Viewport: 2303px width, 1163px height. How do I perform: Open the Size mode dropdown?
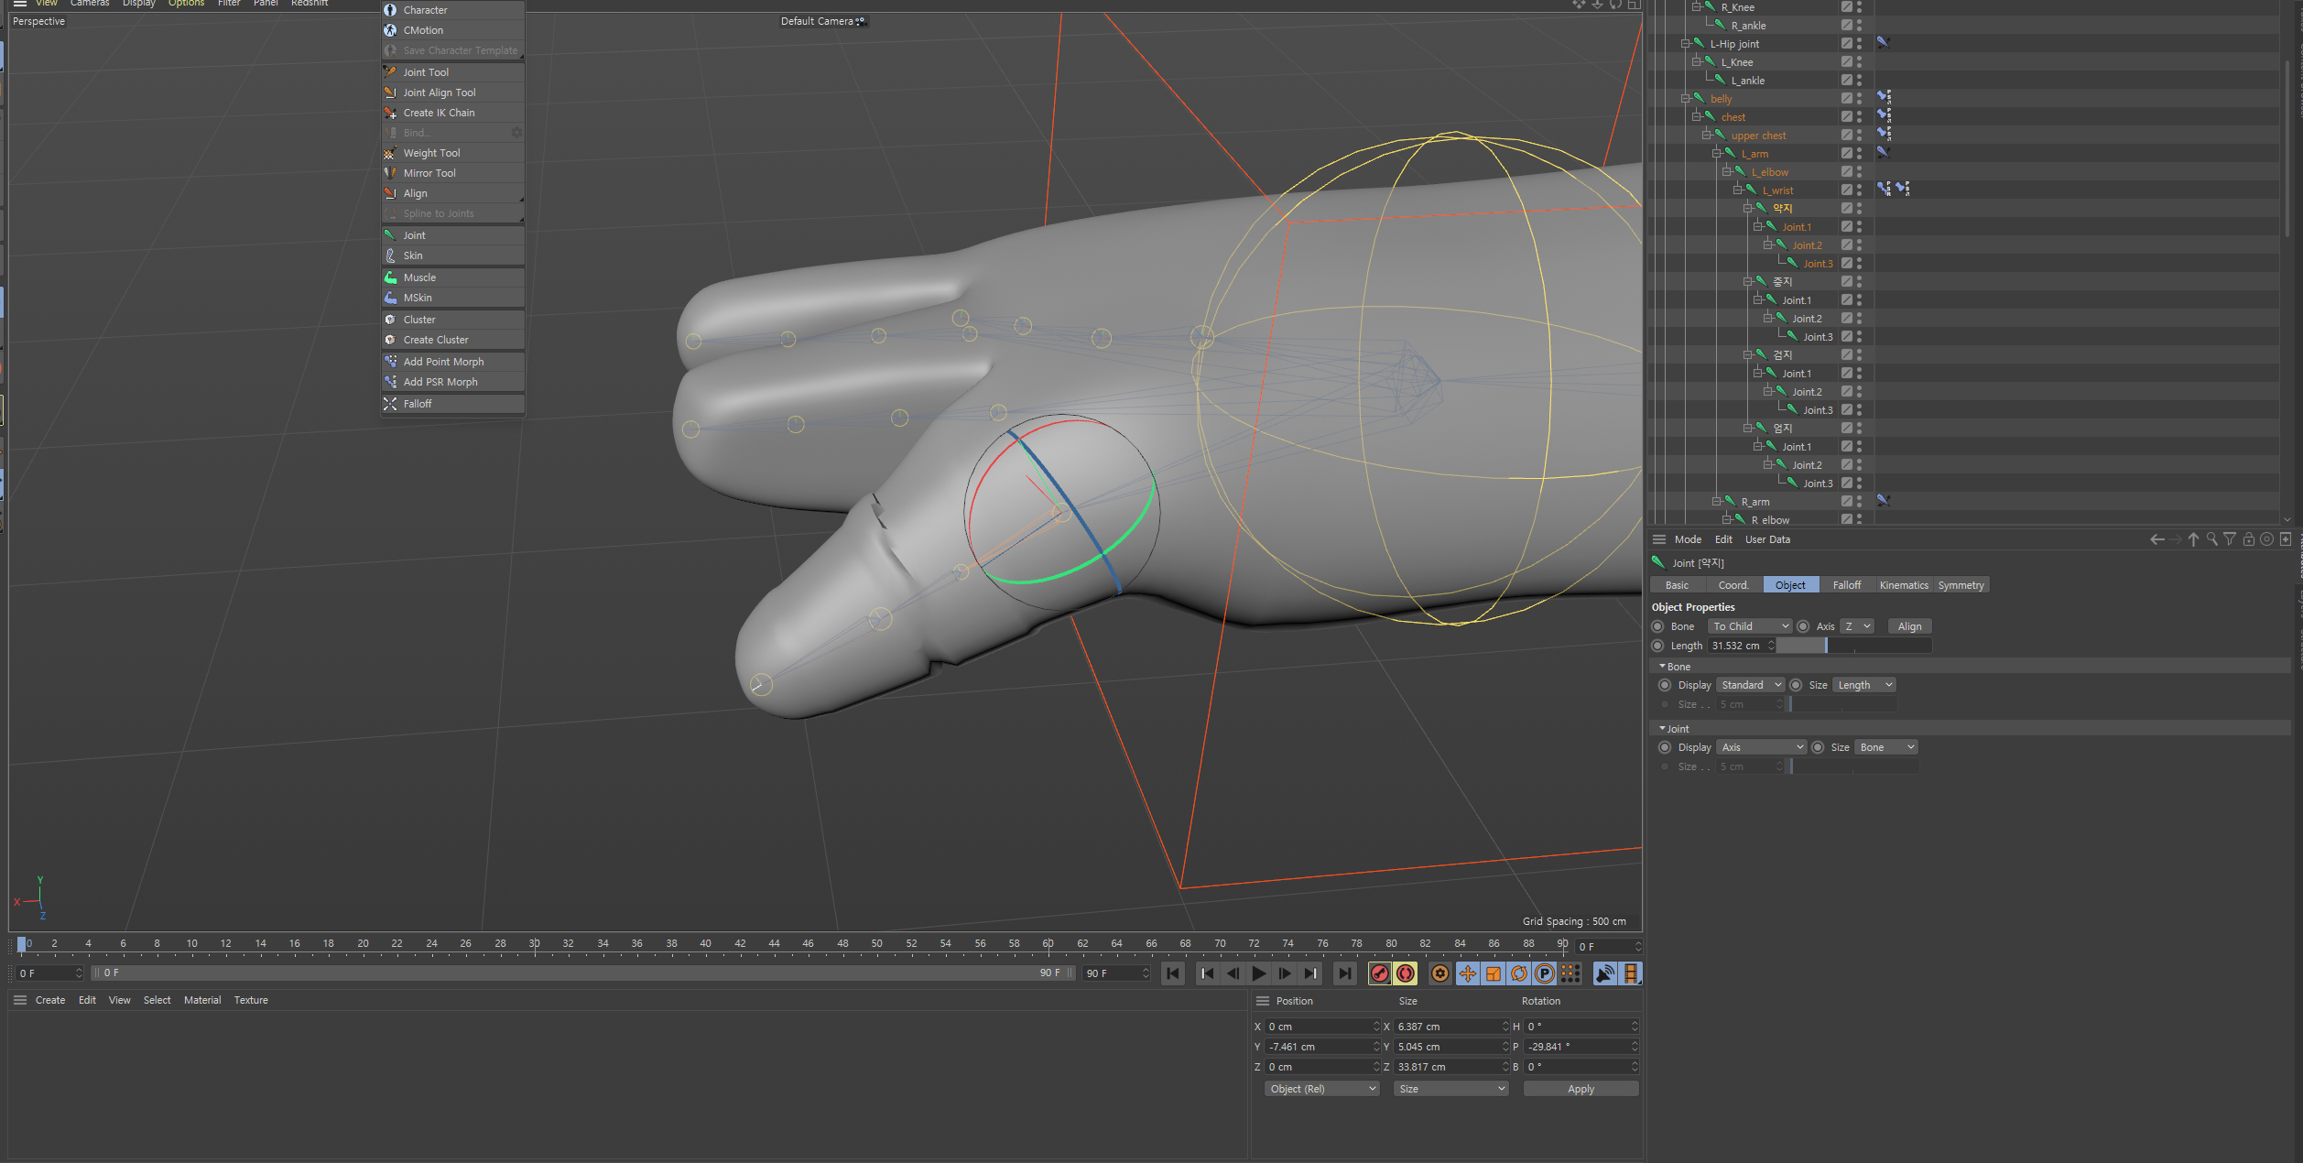click(x=1451, y=1089)
